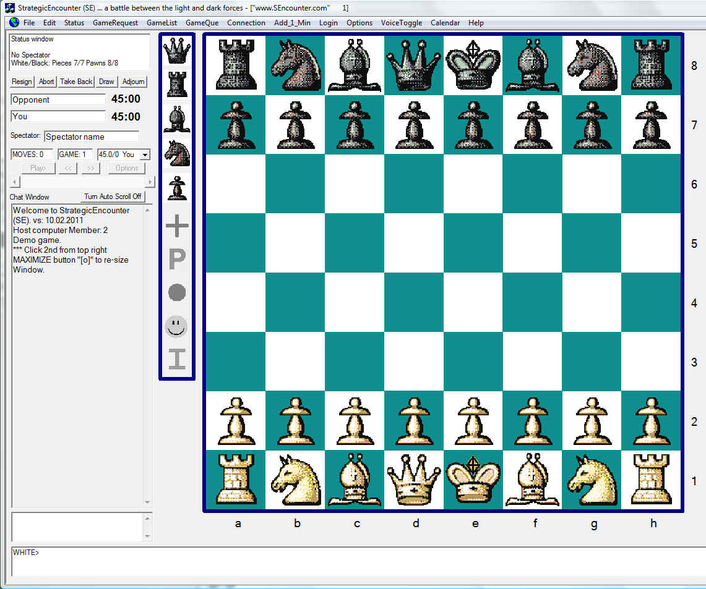The height and width of the screenshot is (589, 706).
Task: Select the white rook on h1
Action: pos(651,479)
